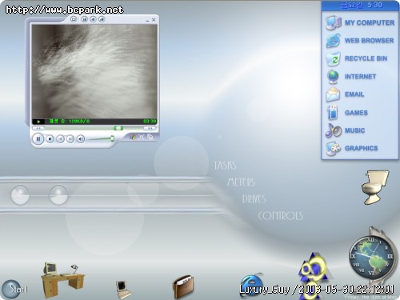Mute the media player speaker icon
Image resolution: width=400 pixels, height=300 pixels.
pyautogui.click(x=81, y=139)
